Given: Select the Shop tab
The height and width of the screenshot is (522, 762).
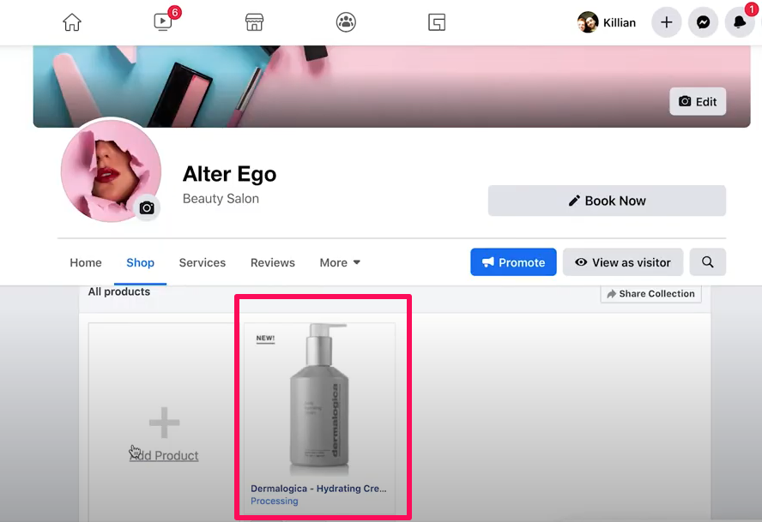Looking at the screenshot, I should tap(140, 262).
